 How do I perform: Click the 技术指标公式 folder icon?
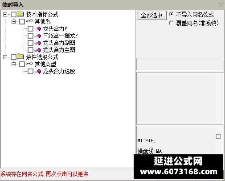click(x=20, y=14)
